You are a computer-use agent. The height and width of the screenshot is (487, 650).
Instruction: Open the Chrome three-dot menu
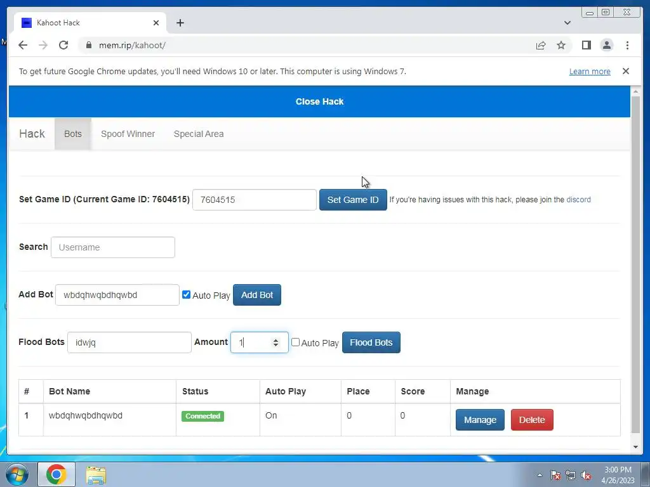click(627, 45)
